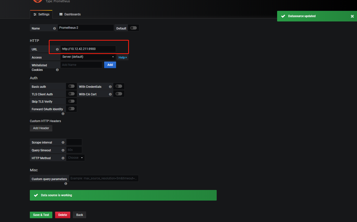Screen dimensions: 357x222
Task: Click the Forward OAuth Identity info icon
Action: point(63,114)
